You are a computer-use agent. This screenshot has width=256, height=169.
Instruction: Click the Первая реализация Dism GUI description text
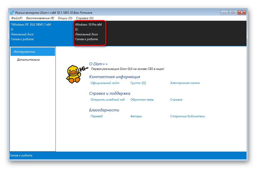point(127,69)
